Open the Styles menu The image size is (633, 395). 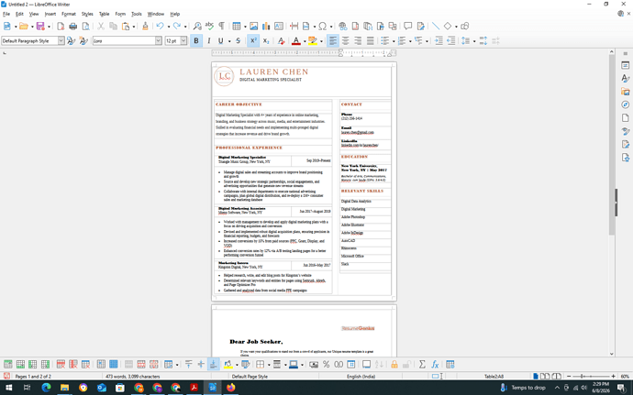(87, 14)
